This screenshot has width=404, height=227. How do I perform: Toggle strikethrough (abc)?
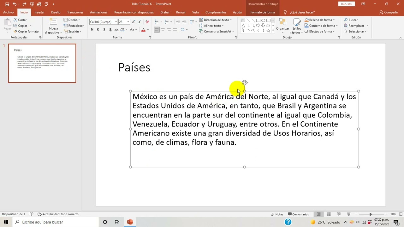click(116, 30)
